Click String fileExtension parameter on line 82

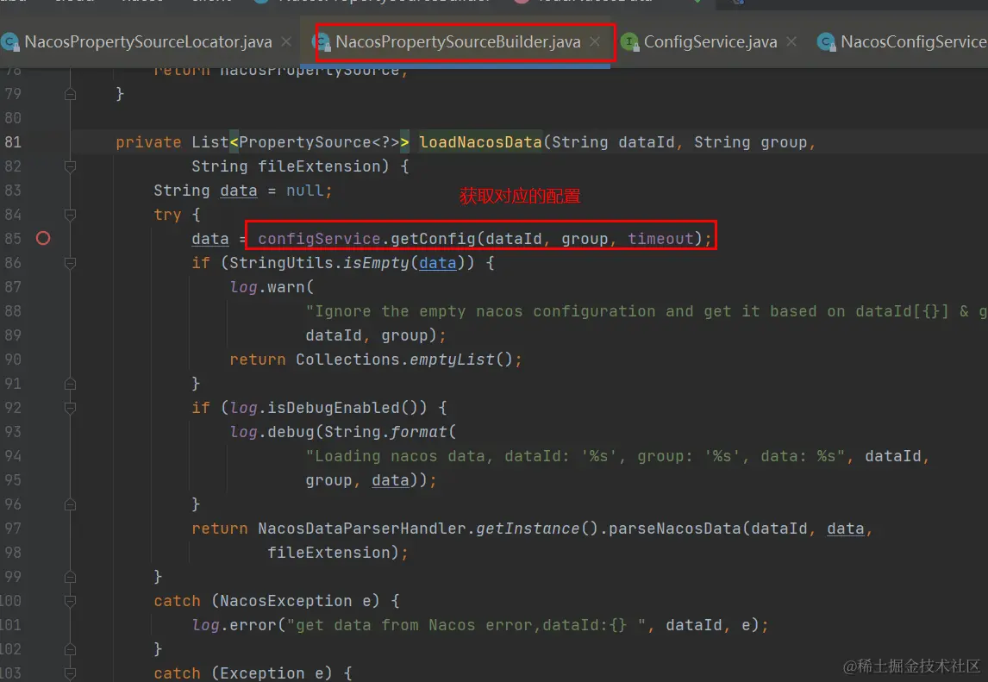coord(291,166)
